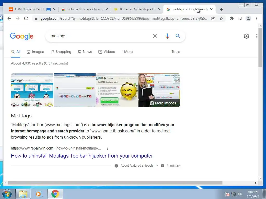
Task: Open About featured snippets
Action: click(137, 166)
